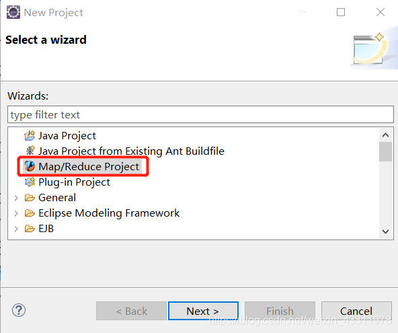
Task: Select Java Project from Existing Ant Buildfile
Action: [x=131, y=151]
